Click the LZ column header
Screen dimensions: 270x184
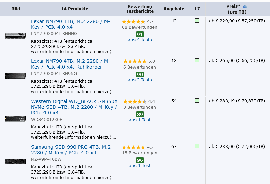point(197,9)
